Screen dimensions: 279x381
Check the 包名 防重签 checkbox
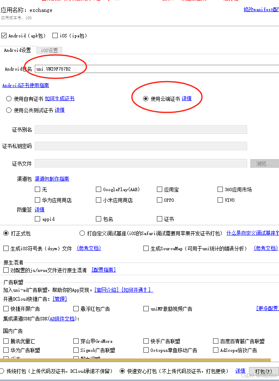[x=98, y=219]
